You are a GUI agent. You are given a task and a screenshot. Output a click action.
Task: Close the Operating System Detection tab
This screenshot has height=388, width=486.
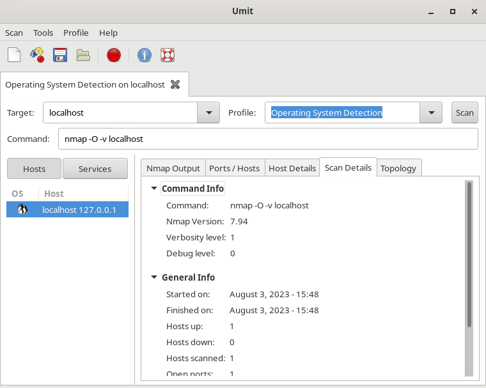(x=175, y=84)
